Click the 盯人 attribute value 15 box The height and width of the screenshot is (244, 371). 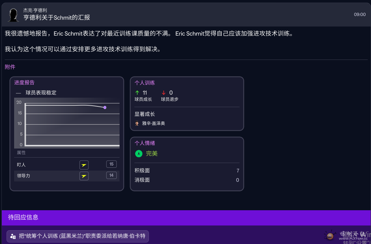[x=111, y=164]
